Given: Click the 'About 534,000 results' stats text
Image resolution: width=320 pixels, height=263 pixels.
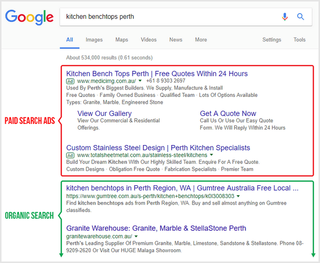Looking at the screenshot, I should point(109,58).
